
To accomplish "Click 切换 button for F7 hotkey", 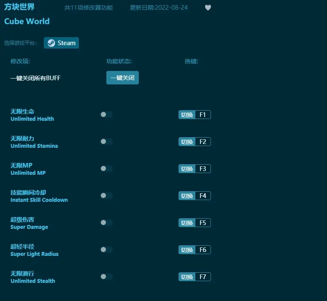I will click(x=187, y=277).
